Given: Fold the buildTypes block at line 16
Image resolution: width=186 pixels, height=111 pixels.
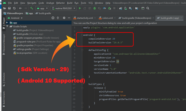Looking at the screenshot, I should pos(82,84).
